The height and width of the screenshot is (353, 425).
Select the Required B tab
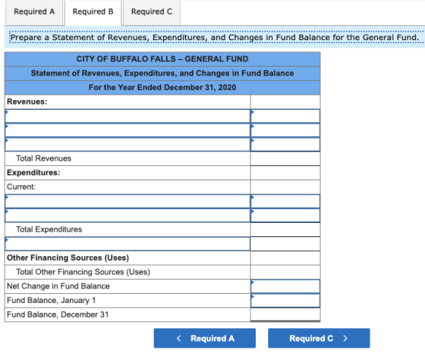click(93, 12)
